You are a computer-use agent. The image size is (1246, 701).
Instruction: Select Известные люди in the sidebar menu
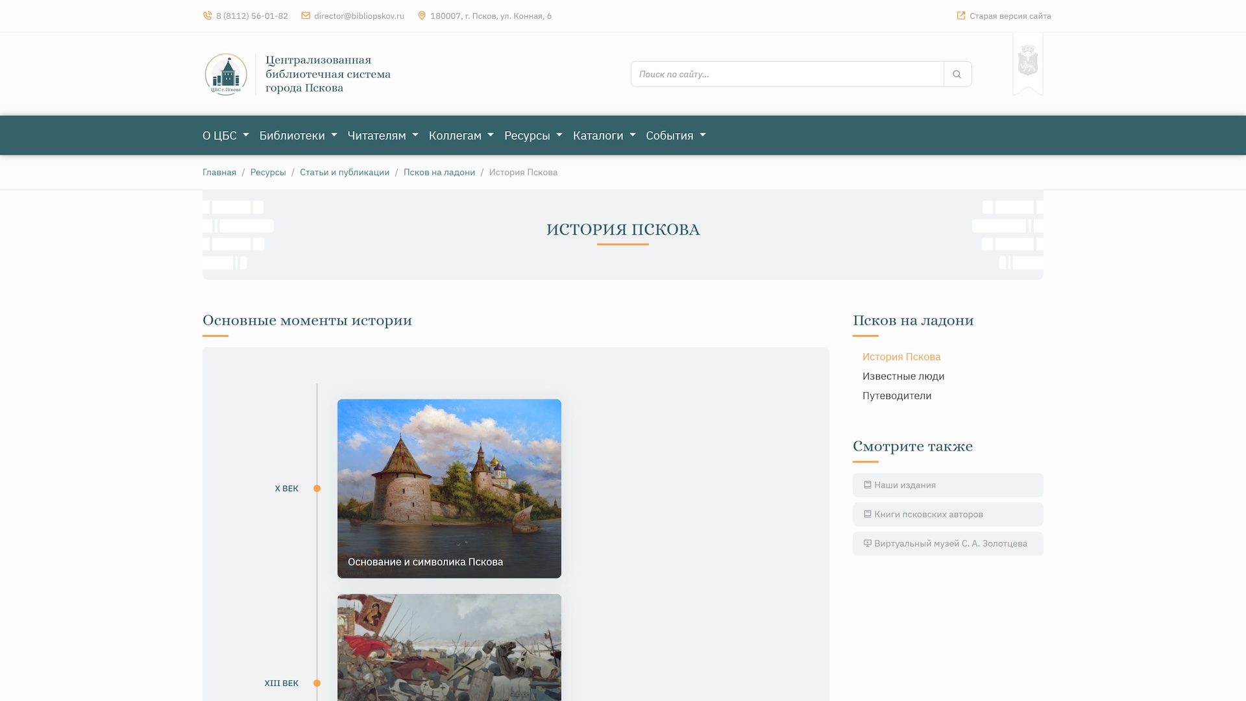903,376
